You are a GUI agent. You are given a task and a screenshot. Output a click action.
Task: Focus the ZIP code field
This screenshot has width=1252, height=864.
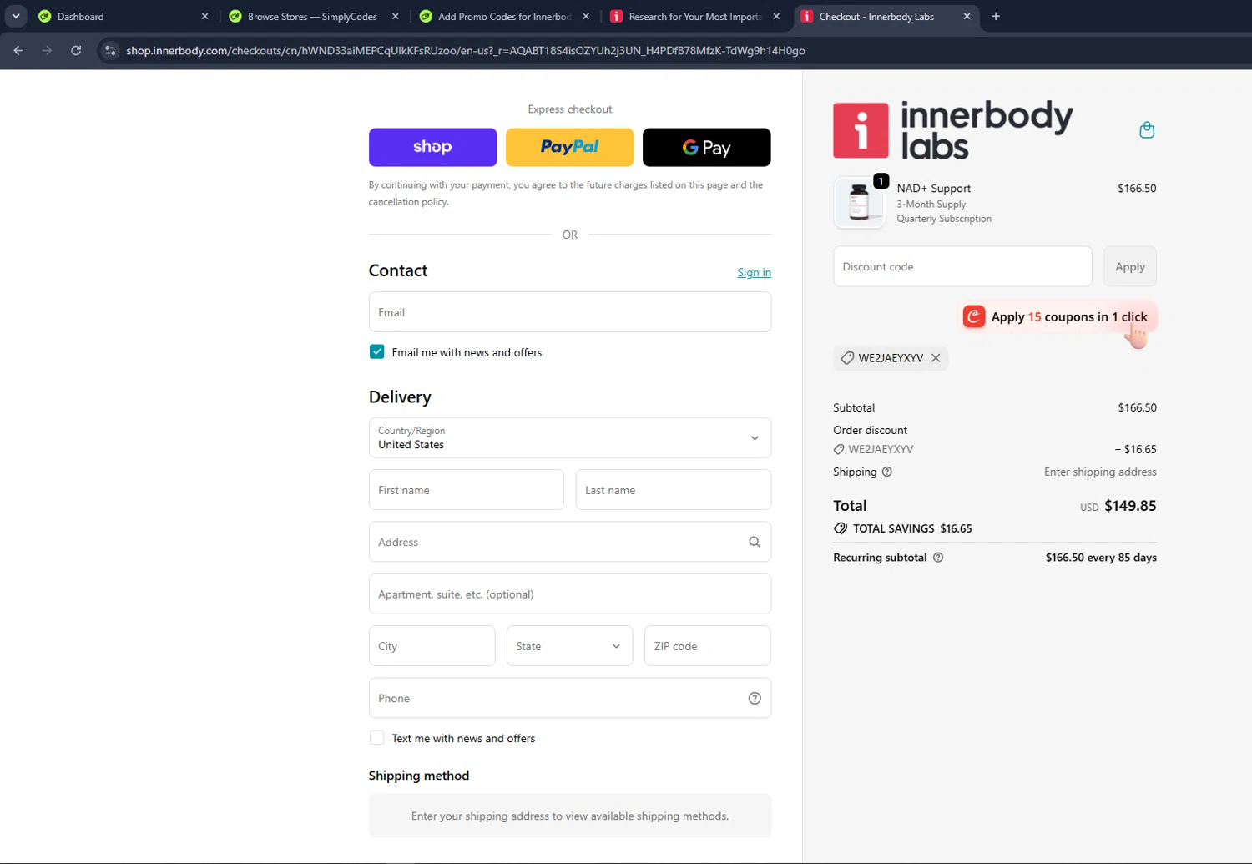pyautogui.click(x=708, y=646)
